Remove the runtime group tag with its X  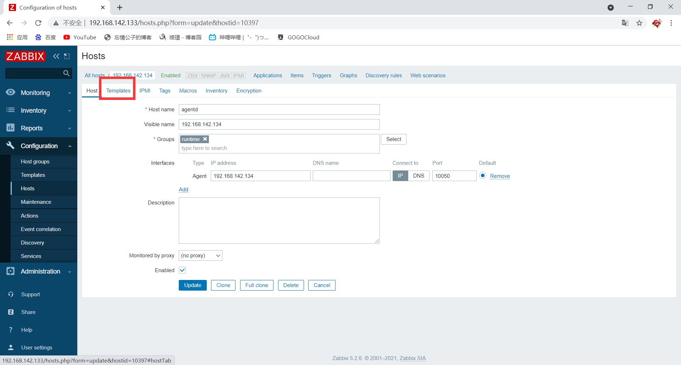(205, 139)
